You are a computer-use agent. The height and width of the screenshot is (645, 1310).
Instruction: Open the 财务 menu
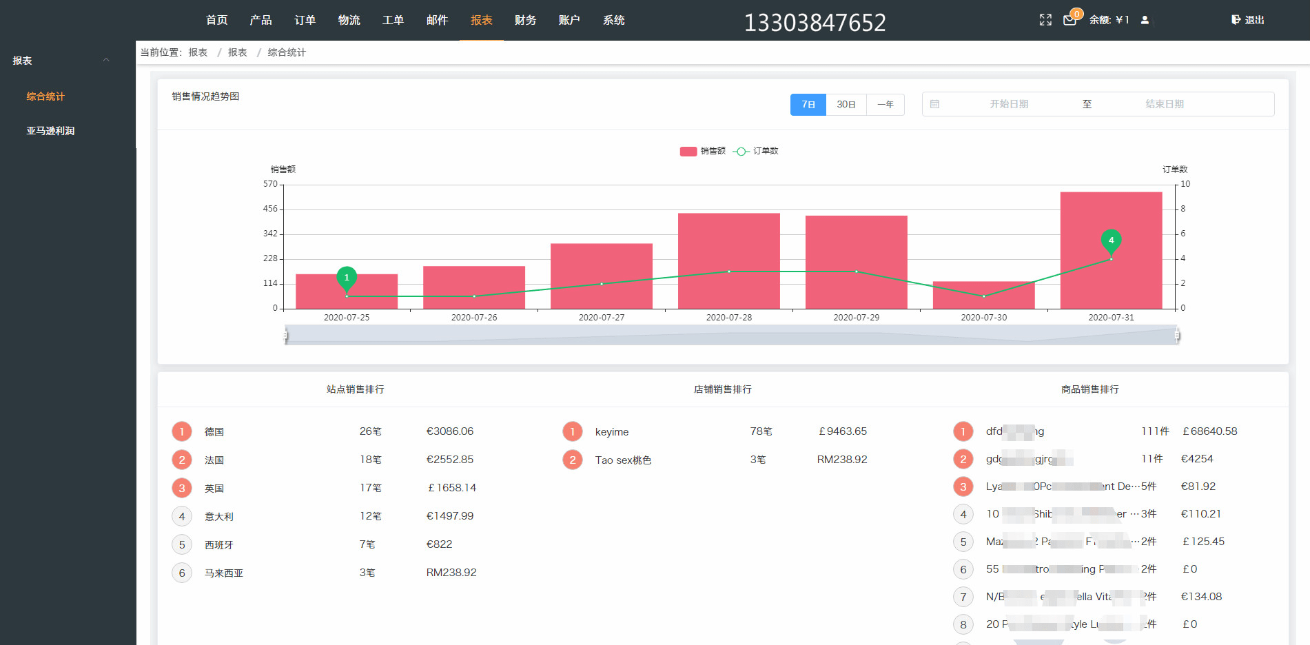(x=525, y=20)
